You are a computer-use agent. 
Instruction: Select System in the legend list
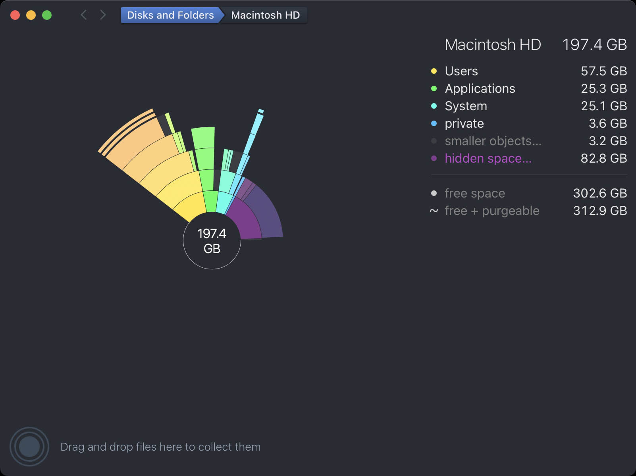click(x=529, y=106)
